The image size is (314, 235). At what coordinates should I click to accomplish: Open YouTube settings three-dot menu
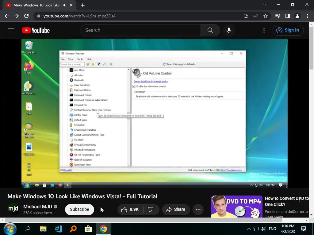[x=264, y=30]
